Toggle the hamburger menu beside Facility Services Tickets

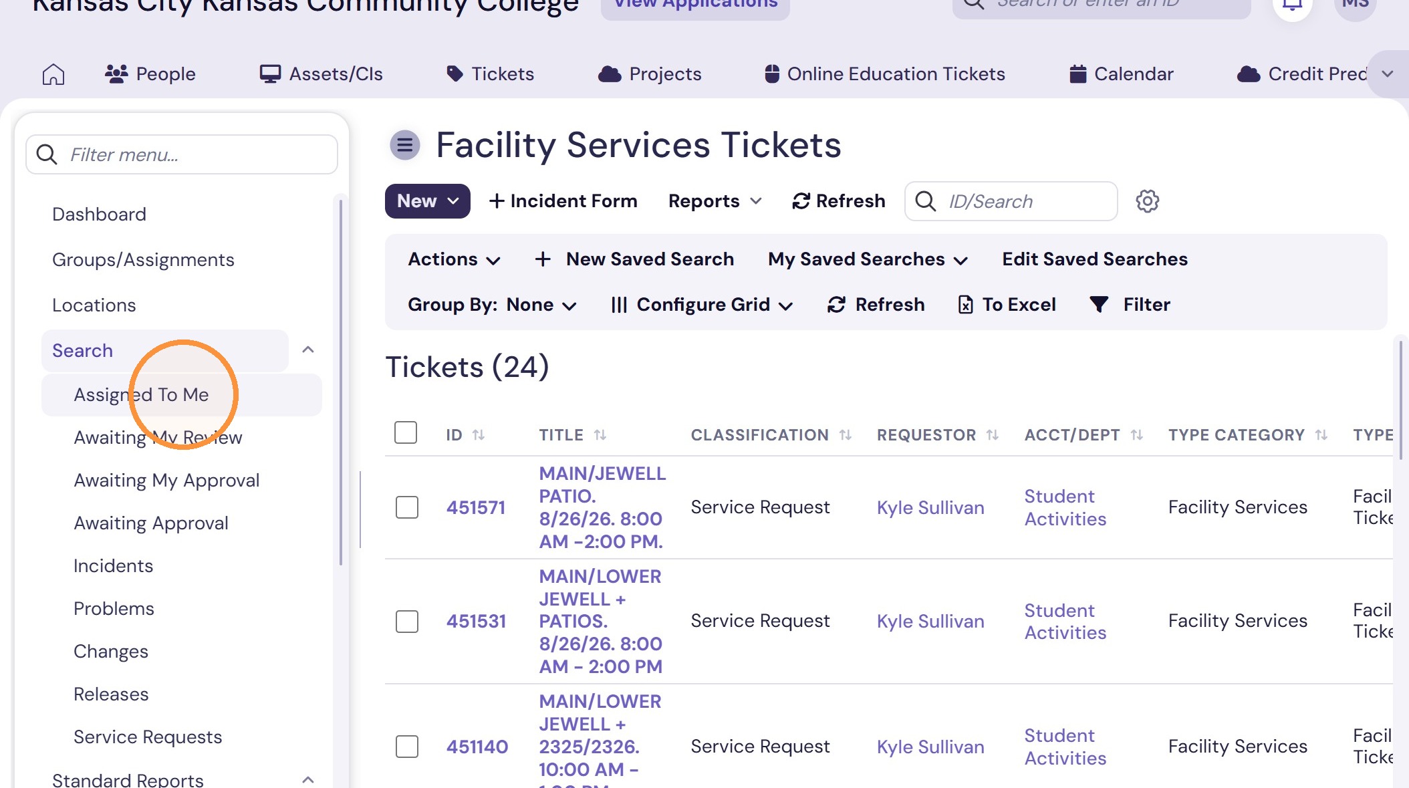[x=404, y=144]
